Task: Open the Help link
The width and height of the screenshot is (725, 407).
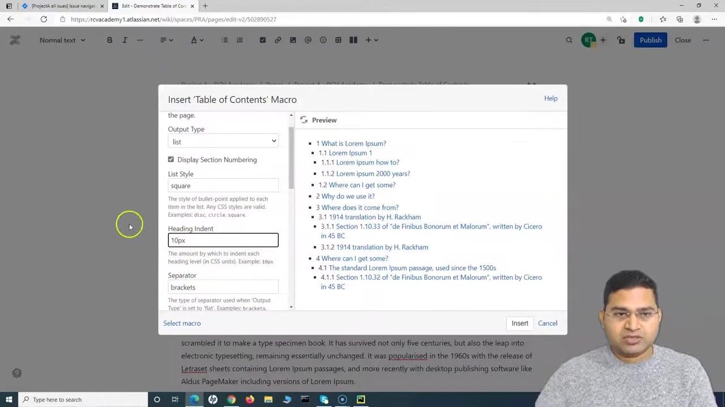Action: tap(551, 98)
